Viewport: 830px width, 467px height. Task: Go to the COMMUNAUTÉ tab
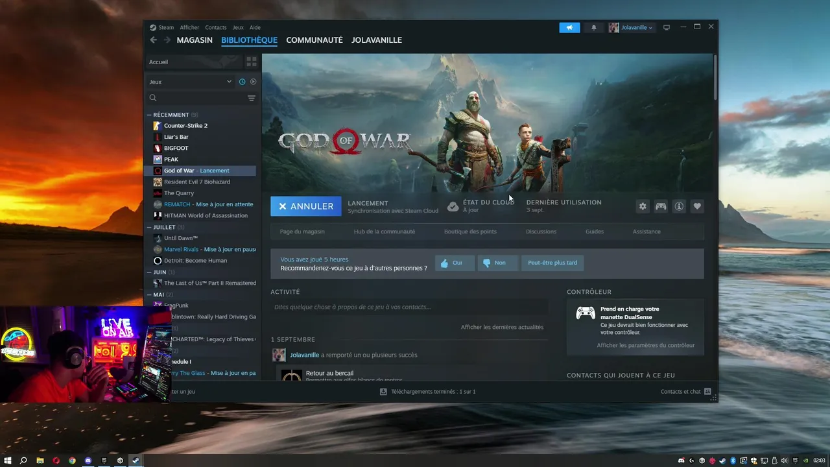click(314, 40)
